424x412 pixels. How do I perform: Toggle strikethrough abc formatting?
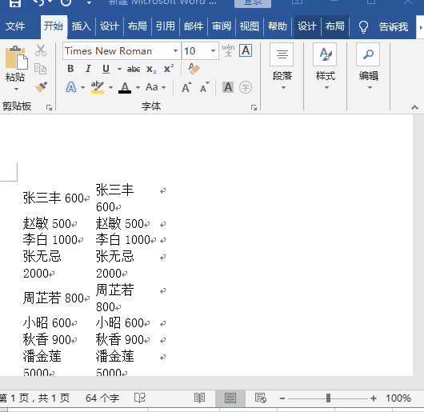[134, 70]
